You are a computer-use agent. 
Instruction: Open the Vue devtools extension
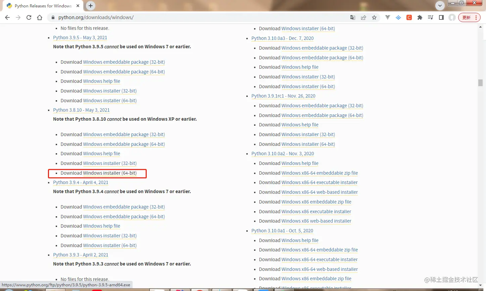pos(388,17)
